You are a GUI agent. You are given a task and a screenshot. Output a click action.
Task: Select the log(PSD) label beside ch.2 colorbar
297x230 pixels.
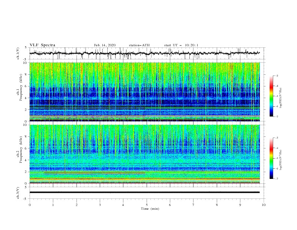pos(281,160)
